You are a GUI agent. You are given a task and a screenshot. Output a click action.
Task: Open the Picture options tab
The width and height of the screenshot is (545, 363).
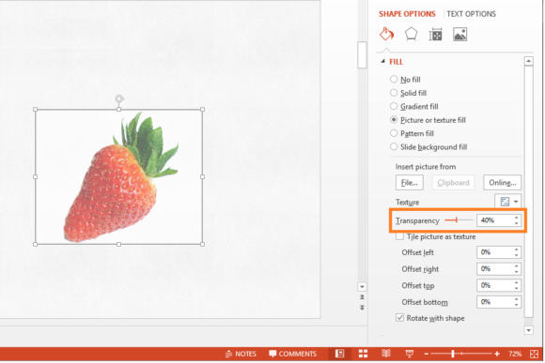point(459,35)
